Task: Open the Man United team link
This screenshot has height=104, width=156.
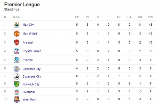Action: click(30, 34)
